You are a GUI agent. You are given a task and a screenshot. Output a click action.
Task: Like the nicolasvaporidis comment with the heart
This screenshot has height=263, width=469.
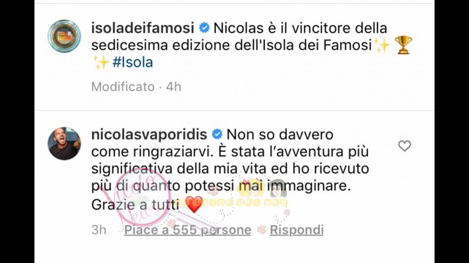click(404, 146)
